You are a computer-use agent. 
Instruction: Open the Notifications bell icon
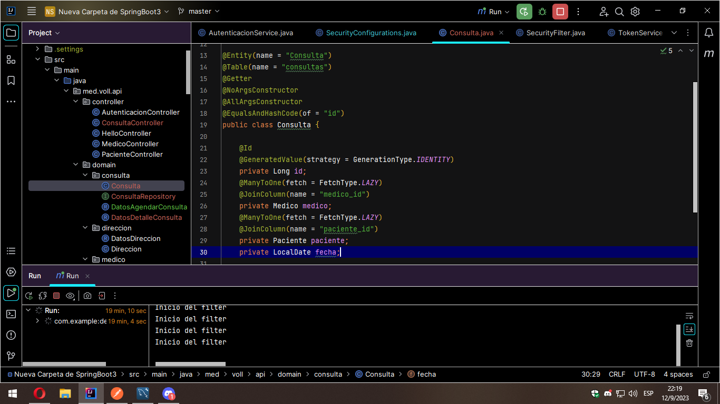click(709, 33)
